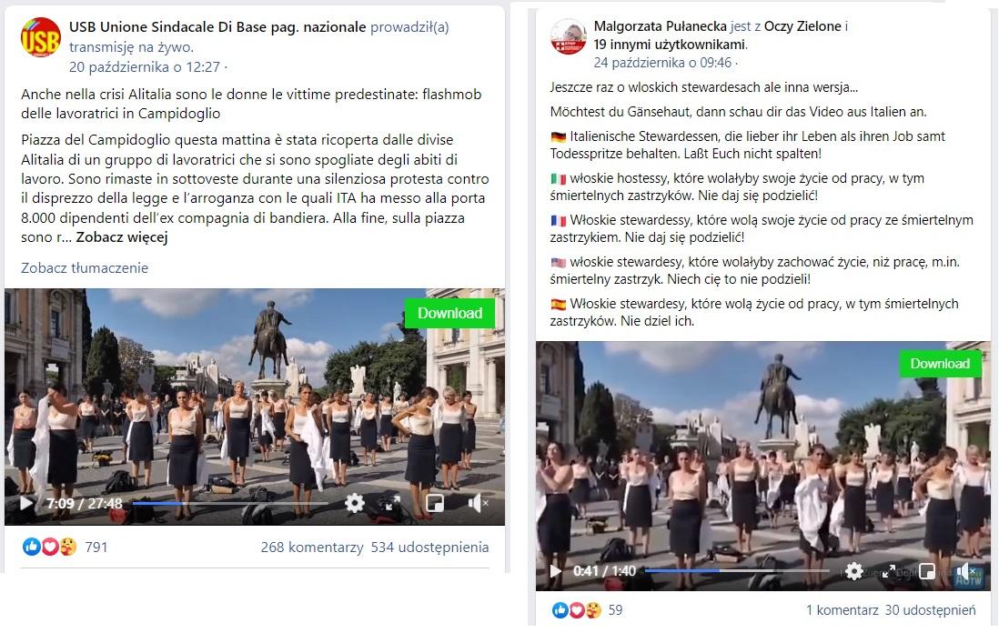
Task: Show the 534 udostępnienia shares list
Action: 430,547
